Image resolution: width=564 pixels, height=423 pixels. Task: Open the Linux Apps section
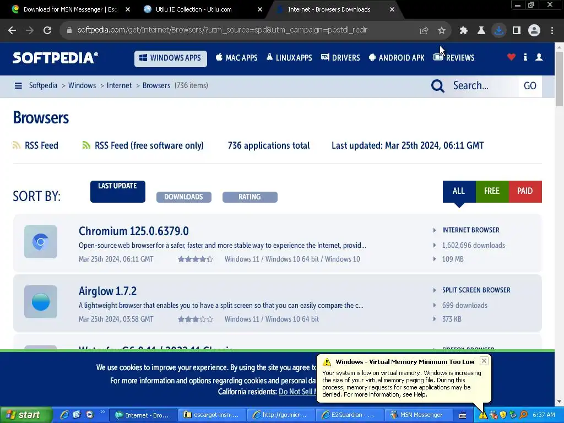click(x=289, y=57)
